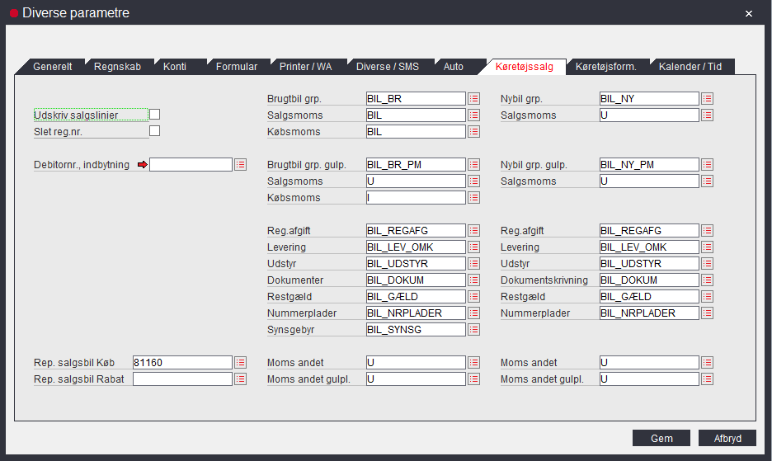Switch to the Generelt tab
The height and width of the screenshot is (461, 772).
click(x=53, y=67)
